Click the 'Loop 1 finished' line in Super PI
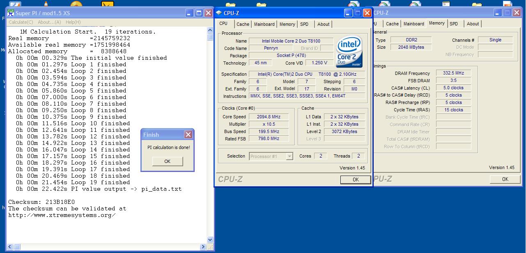The image size is (526, 253). pyautogui.click(x=71, y=64)
